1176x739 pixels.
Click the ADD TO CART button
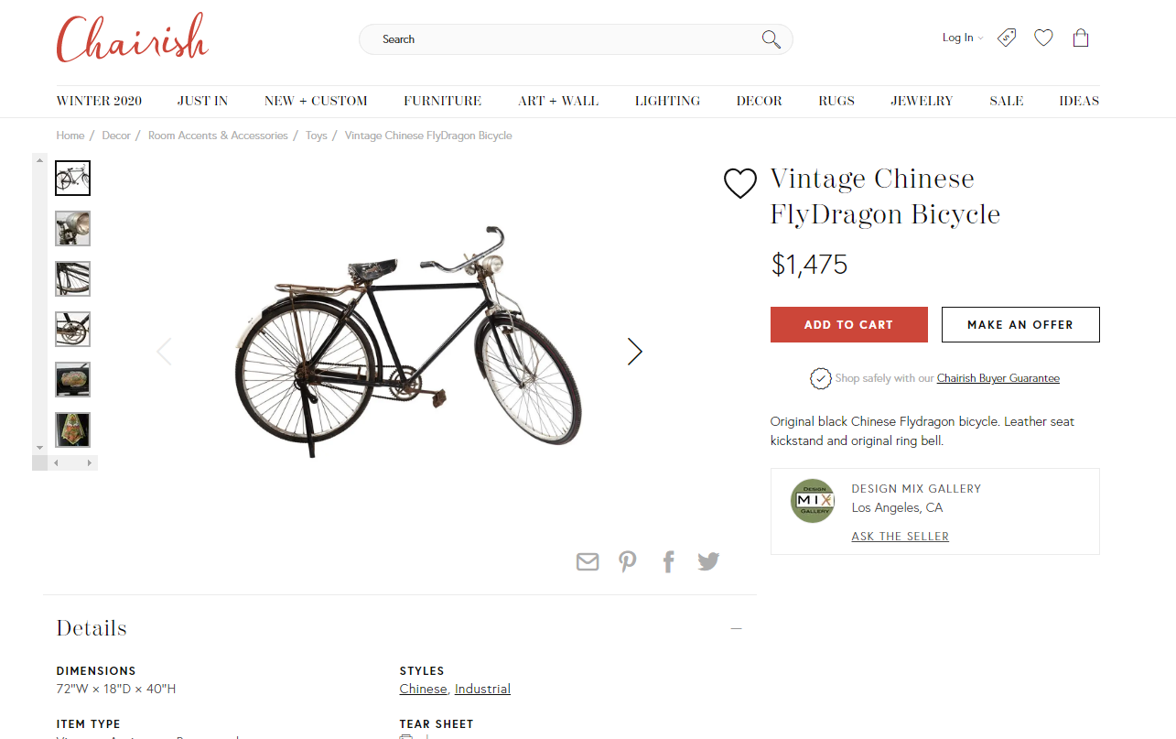848,325
